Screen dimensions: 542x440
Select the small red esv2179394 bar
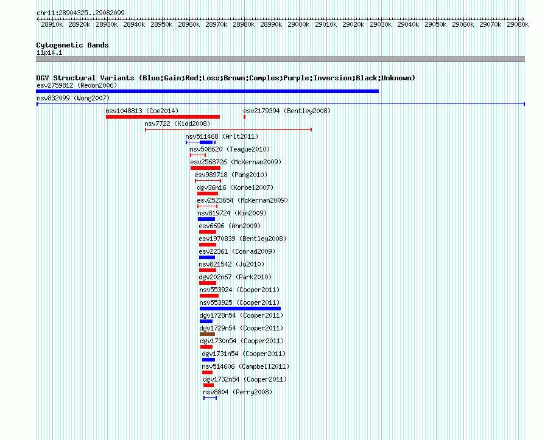point(244,117)
